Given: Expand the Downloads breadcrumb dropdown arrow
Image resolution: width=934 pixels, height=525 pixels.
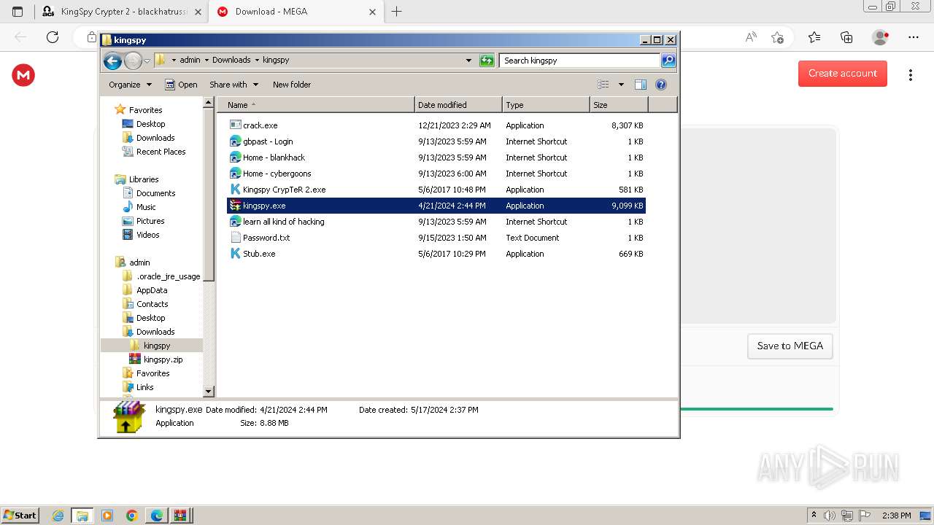Looking at the screenshot, I should point(256,61).
